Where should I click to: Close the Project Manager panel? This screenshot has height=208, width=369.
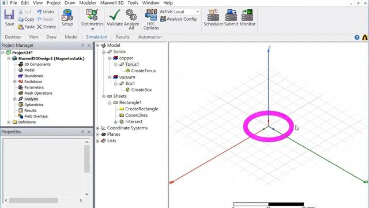pyautogui.click(x=89, y=45)
